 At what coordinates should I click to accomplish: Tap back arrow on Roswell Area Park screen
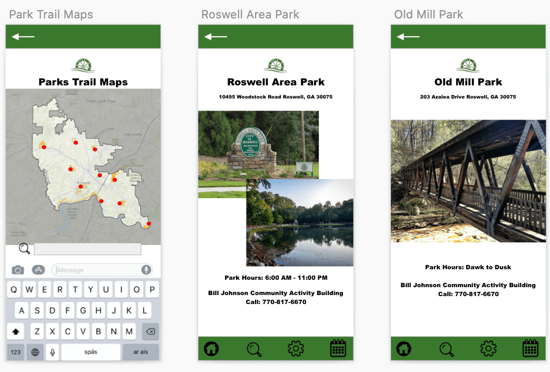coord(215,37)
